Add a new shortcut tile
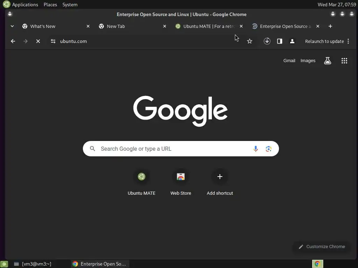Image resolution: width=358 pixels, height=268 pixels. tap(220, 182)
